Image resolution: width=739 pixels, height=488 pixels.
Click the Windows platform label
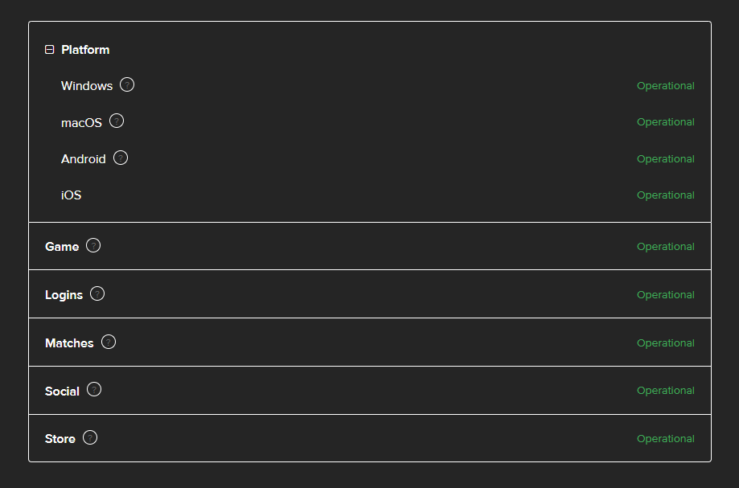87,86
